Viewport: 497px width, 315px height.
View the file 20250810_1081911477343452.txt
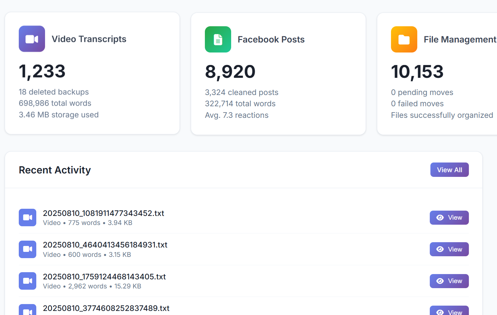[449, 217]
